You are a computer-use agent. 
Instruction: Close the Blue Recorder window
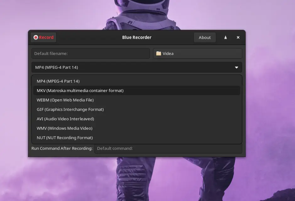[238, 37]
